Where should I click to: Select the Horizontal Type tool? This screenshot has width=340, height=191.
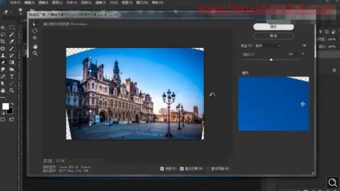coord(12,76)
